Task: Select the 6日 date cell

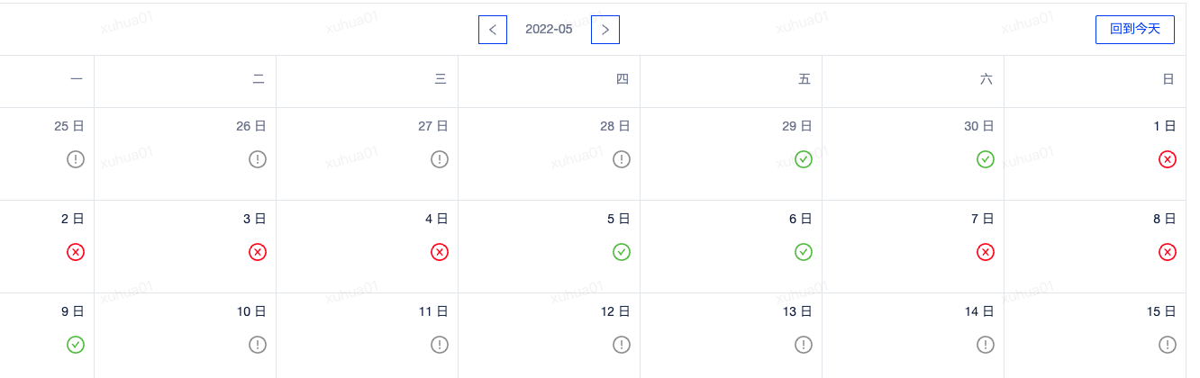Action: [732, 247]
